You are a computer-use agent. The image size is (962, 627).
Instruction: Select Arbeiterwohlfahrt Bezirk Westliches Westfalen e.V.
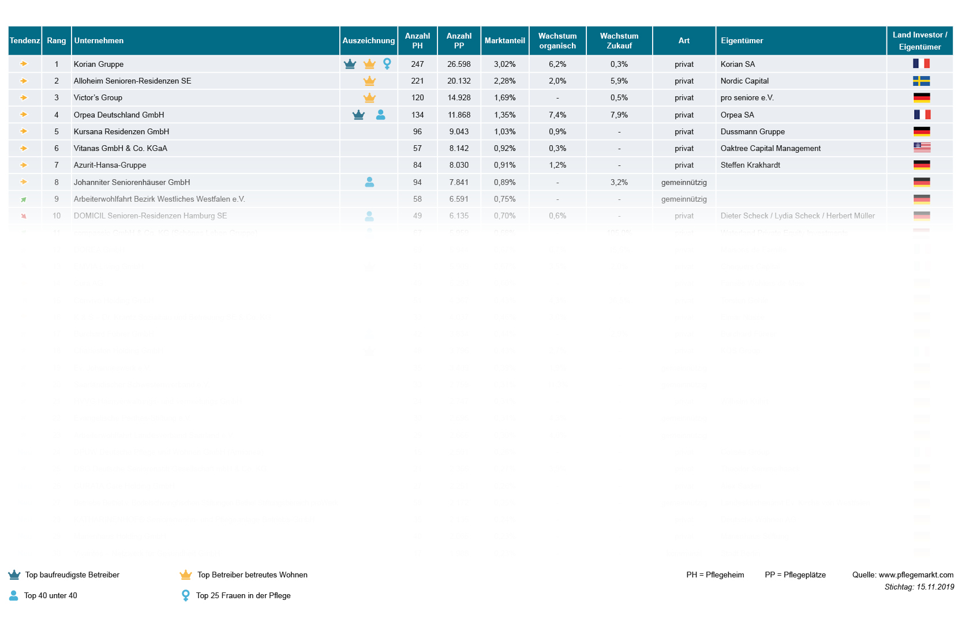click(x=159, y=199)
